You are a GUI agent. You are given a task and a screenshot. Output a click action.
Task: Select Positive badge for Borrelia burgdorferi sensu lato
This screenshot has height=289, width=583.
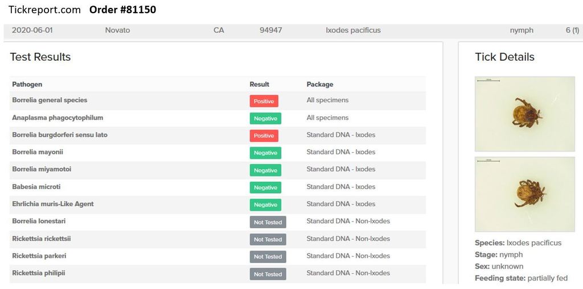tap(264, 136)
